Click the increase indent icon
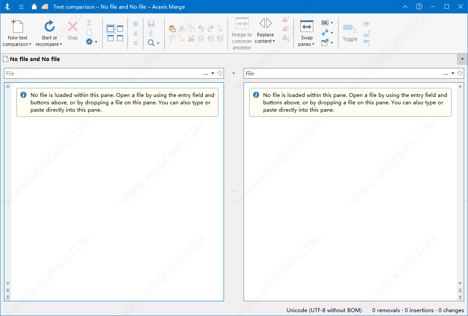 [x=220, y=38]
